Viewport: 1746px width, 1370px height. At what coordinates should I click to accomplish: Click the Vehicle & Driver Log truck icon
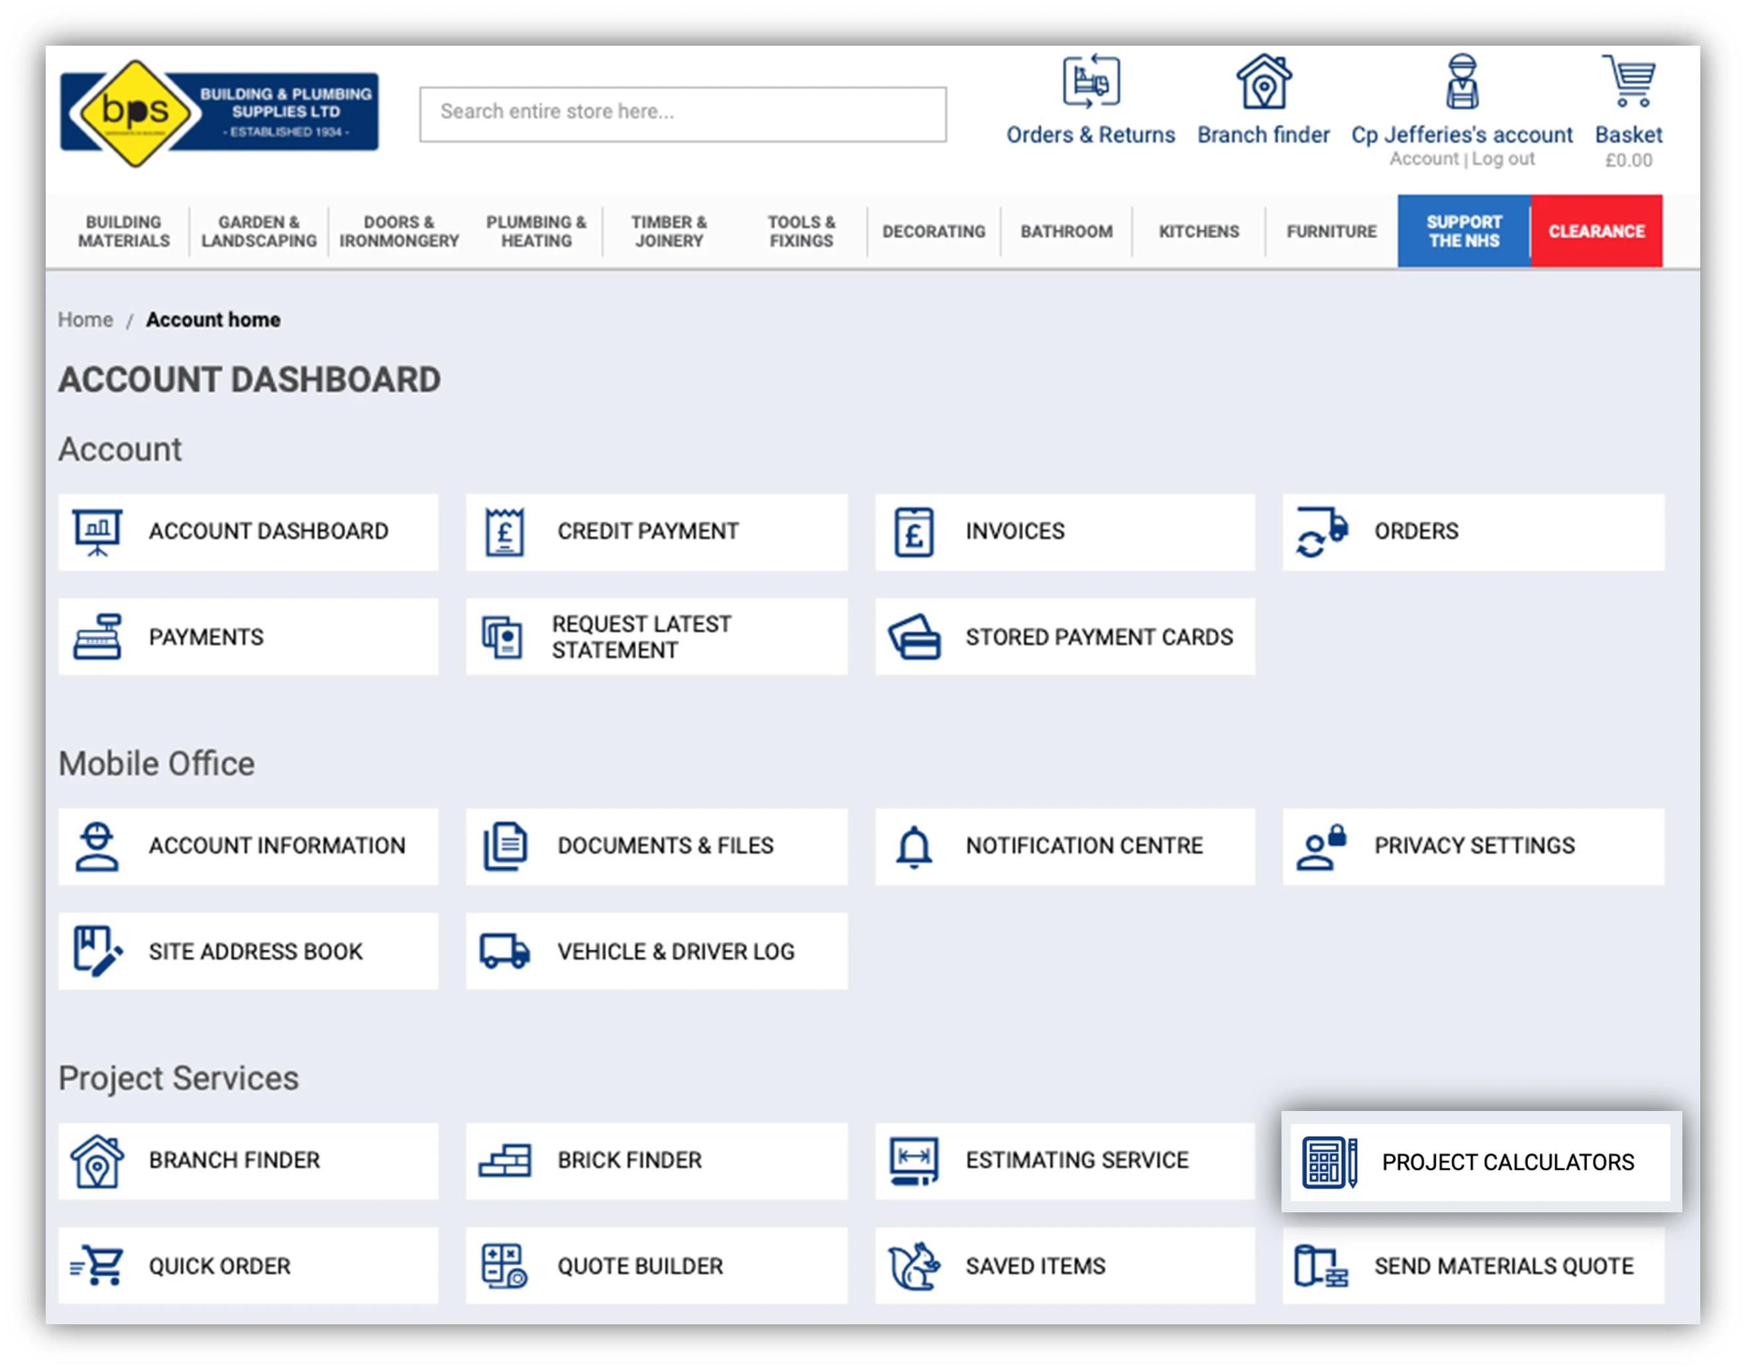[504, 951]
